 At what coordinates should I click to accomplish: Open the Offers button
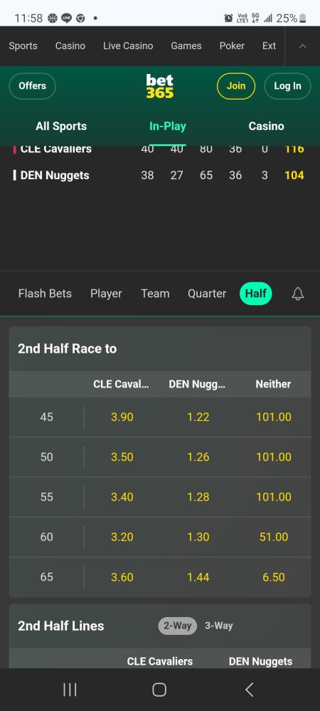(x=32, y=86)
